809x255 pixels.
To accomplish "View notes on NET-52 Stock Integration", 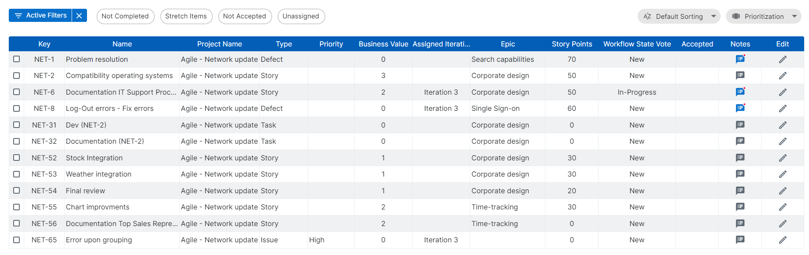I will tap(740, 158).
